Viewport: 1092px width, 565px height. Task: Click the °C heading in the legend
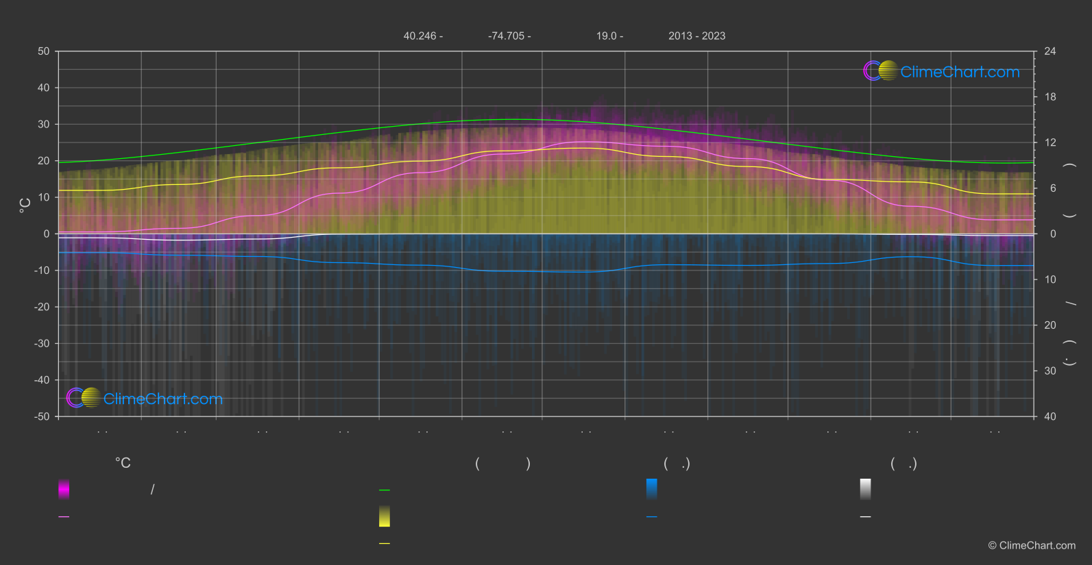[x=123, y=464]
